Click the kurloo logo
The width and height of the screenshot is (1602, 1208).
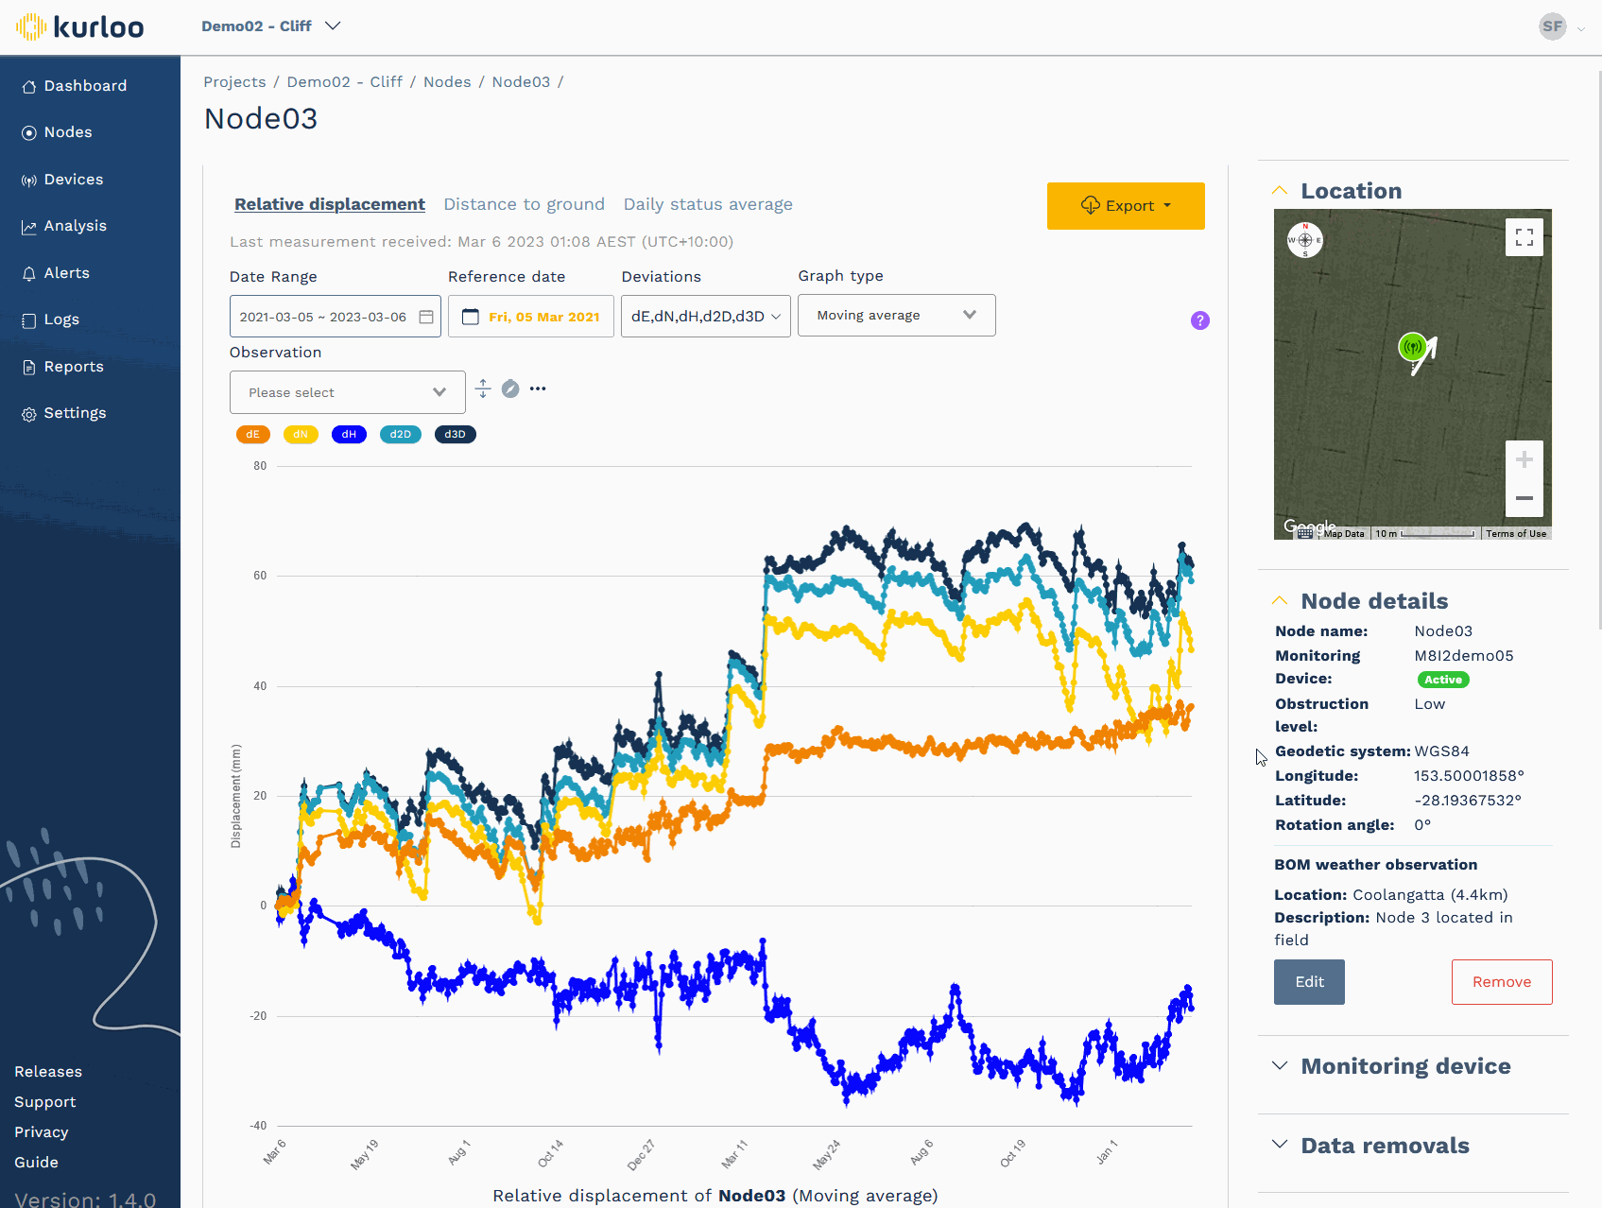(79, 26)
